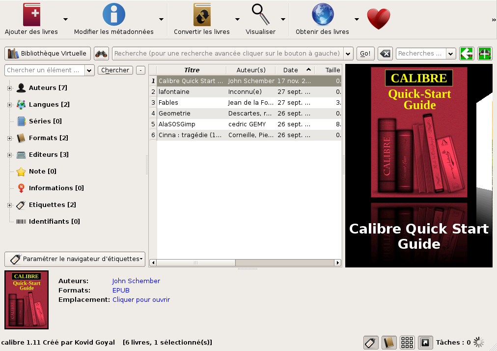This screenshot has height=351, width=497.
Task: Open Paramétrer le navigateur d'étiquettes menu
Action: [x=75, y=259]
